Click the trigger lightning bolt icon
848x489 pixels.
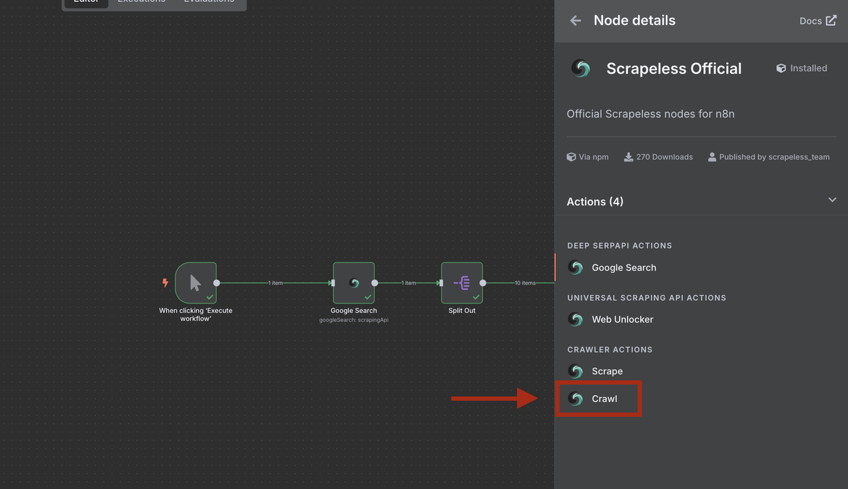tap(165, 283)
